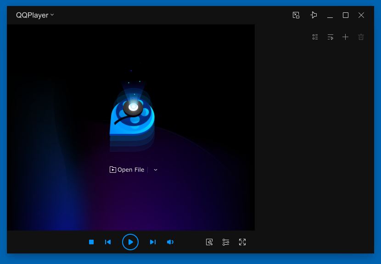Open the playback adjustment sliders settings
Screen dimensions: 381x264
tap(226, 242)
